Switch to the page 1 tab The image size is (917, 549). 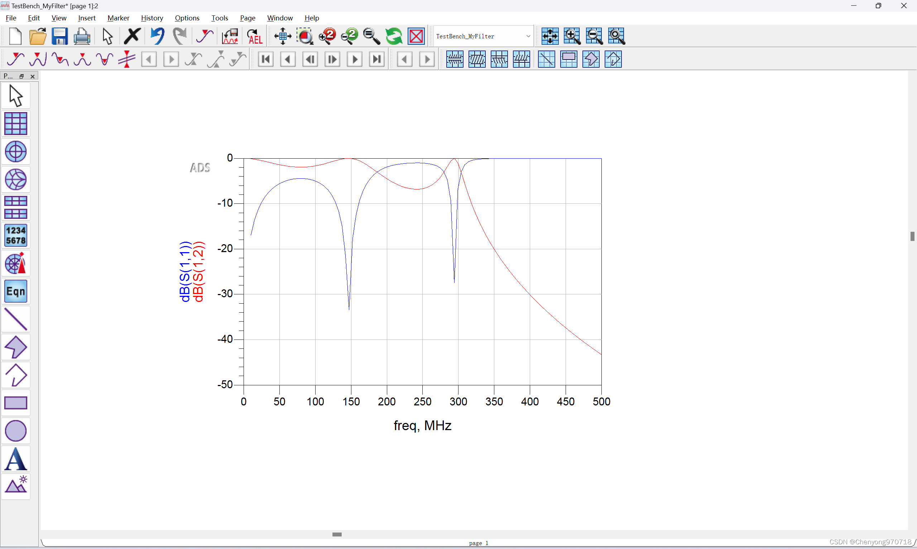coord(478,543)
